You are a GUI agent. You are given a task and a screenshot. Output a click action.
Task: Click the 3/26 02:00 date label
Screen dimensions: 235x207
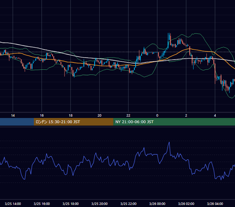[186, 204]
